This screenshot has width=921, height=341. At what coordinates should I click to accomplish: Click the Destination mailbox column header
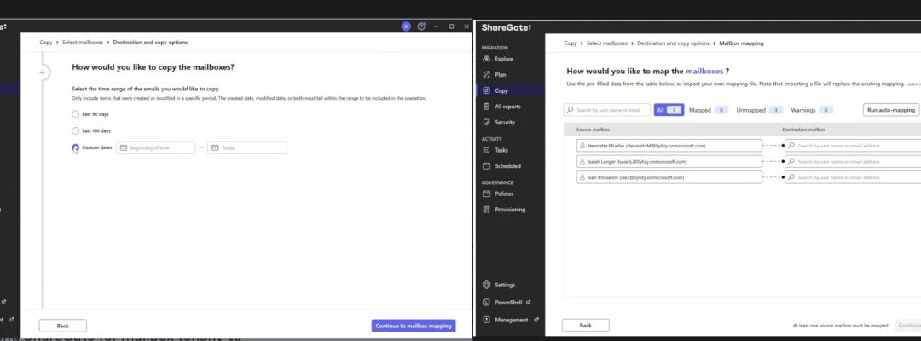click(x=803, y=129)
